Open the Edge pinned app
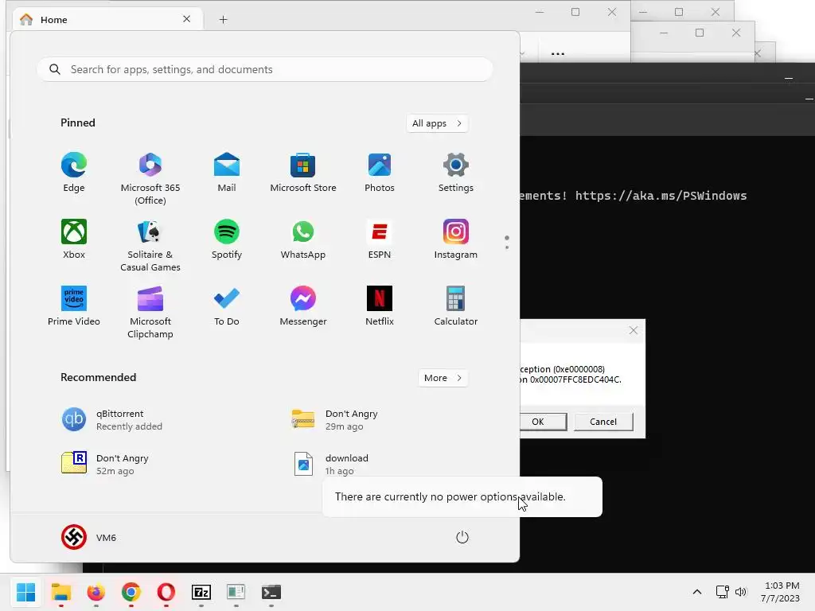The width and height of the screenshot is (815, 611). pyautogui.click(x=74, y=173)
